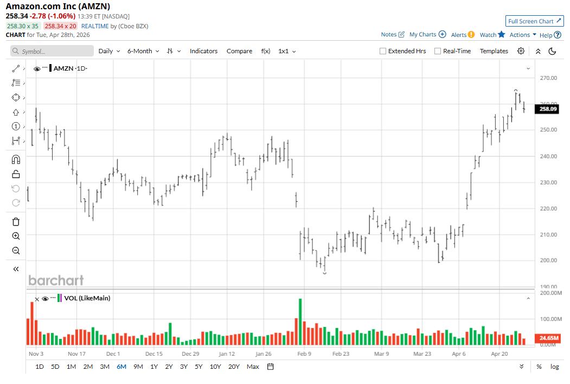Image resolution: width=570 pixels, height=384 pixels.
Task: Click the 24.65M volume label
Action: click(x=547, y=338)
